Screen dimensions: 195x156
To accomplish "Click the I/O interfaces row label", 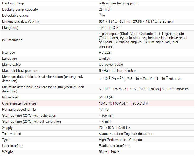I will click(x=12, y=40).
